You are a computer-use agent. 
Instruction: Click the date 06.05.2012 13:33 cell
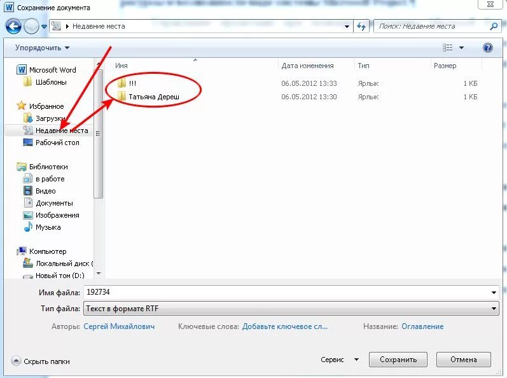pyautogui.click(x=309, y=83)
